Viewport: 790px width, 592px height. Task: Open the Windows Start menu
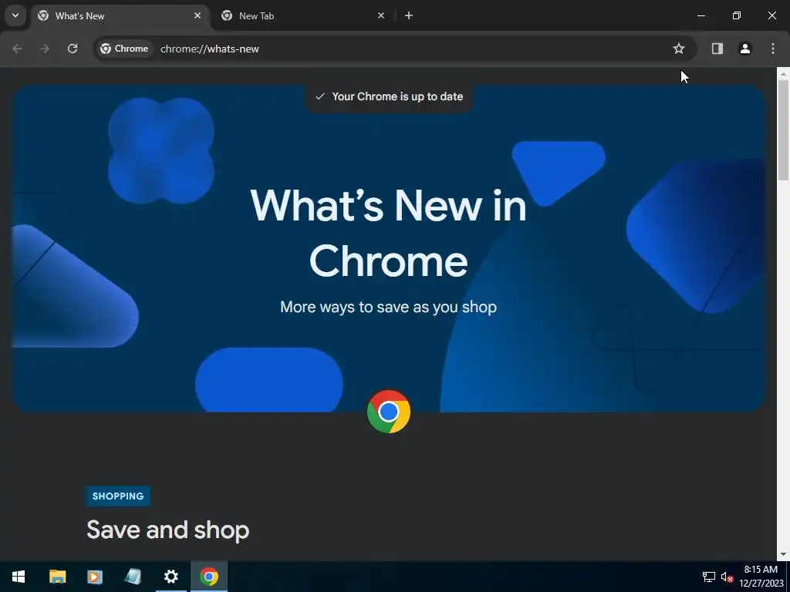pyautogui.click(x=19, y=577)
